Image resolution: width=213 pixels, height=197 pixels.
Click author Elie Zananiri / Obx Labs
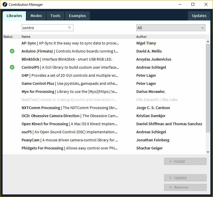[157, 100]
